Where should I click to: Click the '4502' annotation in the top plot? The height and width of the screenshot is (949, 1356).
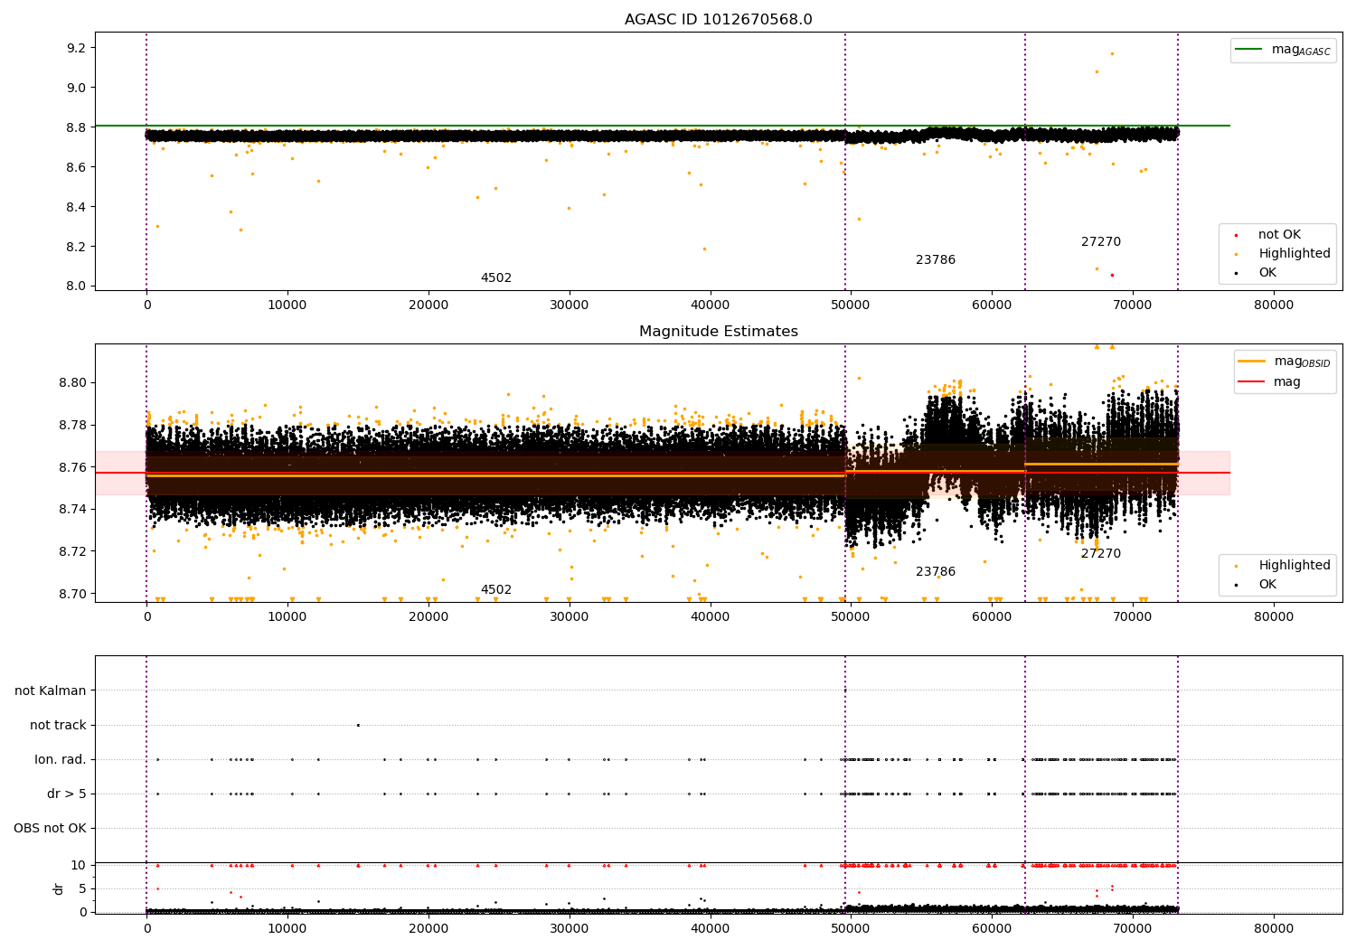[496, 278]
